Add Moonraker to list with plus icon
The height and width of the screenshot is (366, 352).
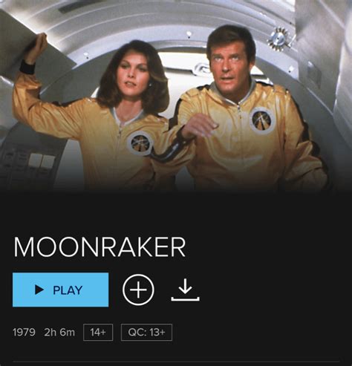tap(138, 290)
